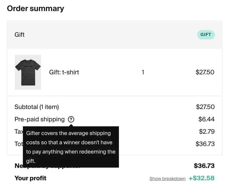This screenshot has width=230, height=189.
Task: Click the Pre-paid shipping help icon
Action: [71, 119]
